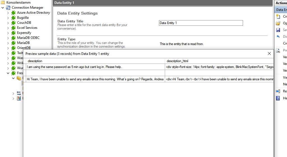
Task: Click the Open folder icon in Actions
Action: tap(278, 23)
